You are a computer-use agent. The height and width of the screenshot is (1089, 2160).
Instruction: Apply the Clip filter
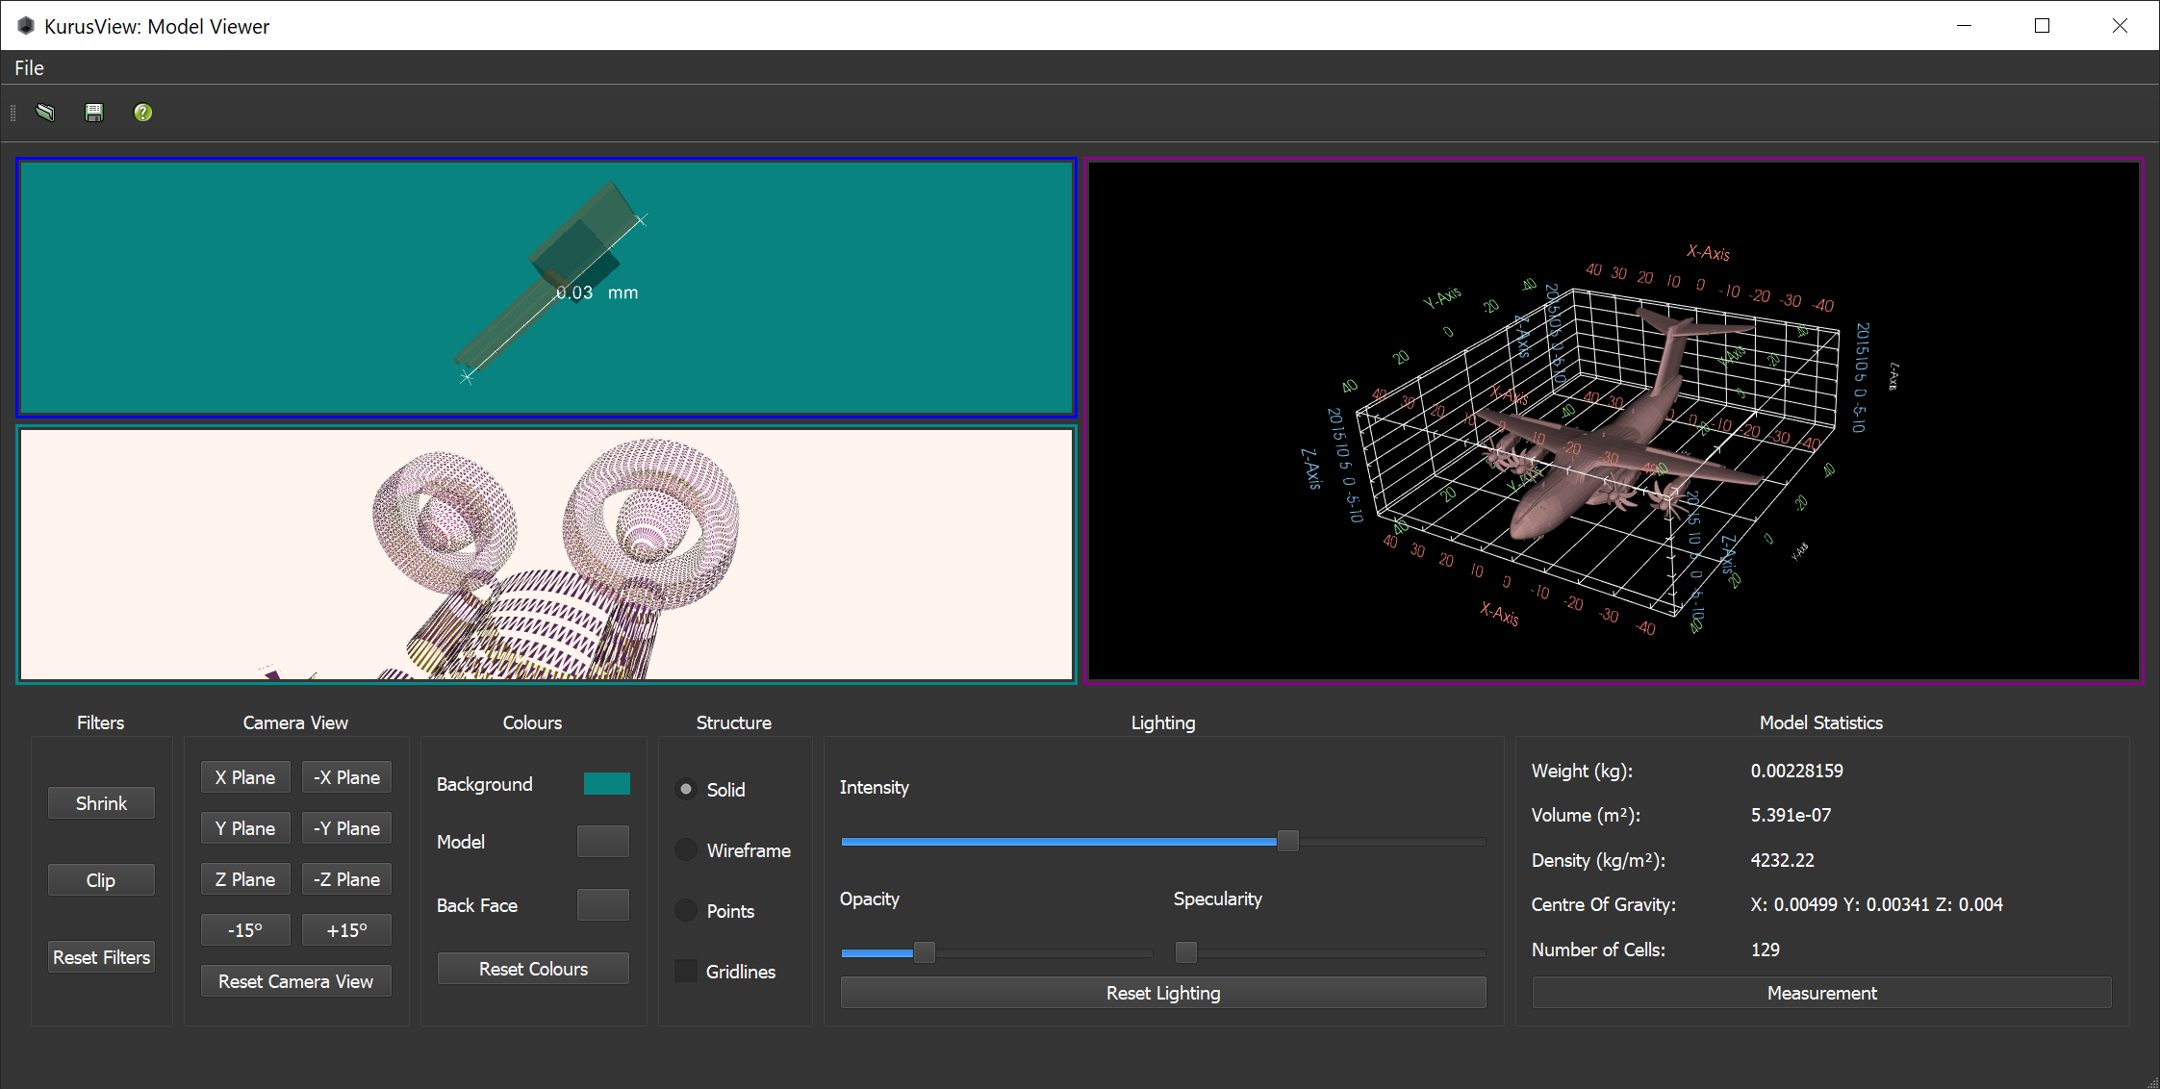(100, 878)
